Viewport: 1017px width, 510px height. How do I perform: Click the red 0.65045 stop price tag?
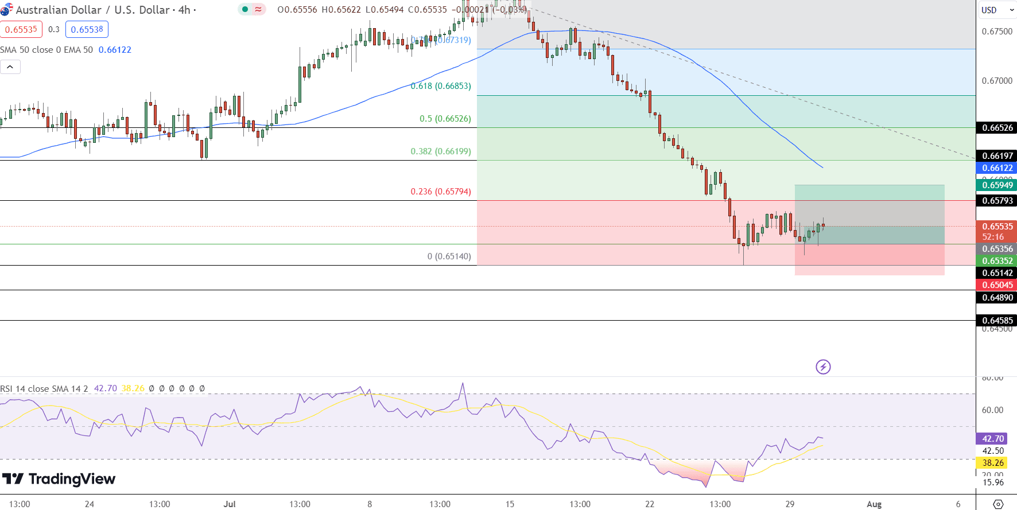click(x=997, y=285)
